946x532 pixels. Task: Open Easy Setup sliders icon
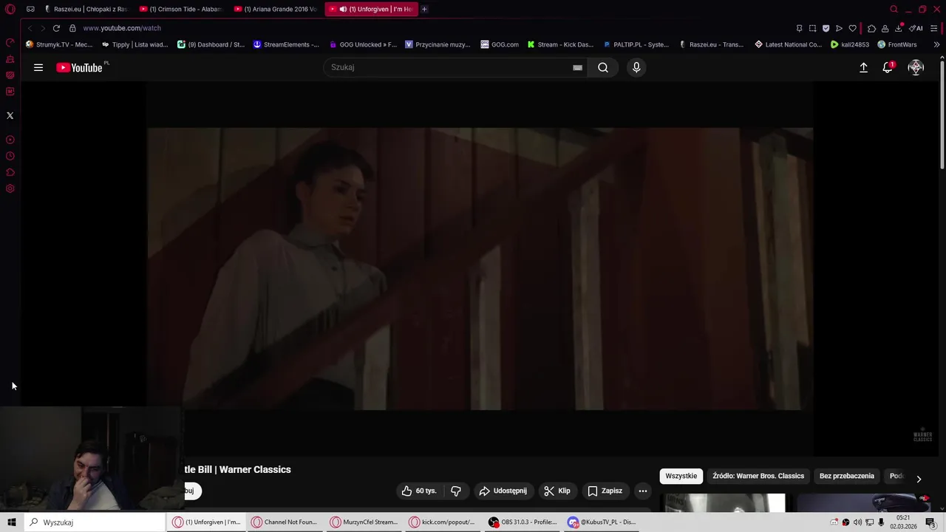934,28
